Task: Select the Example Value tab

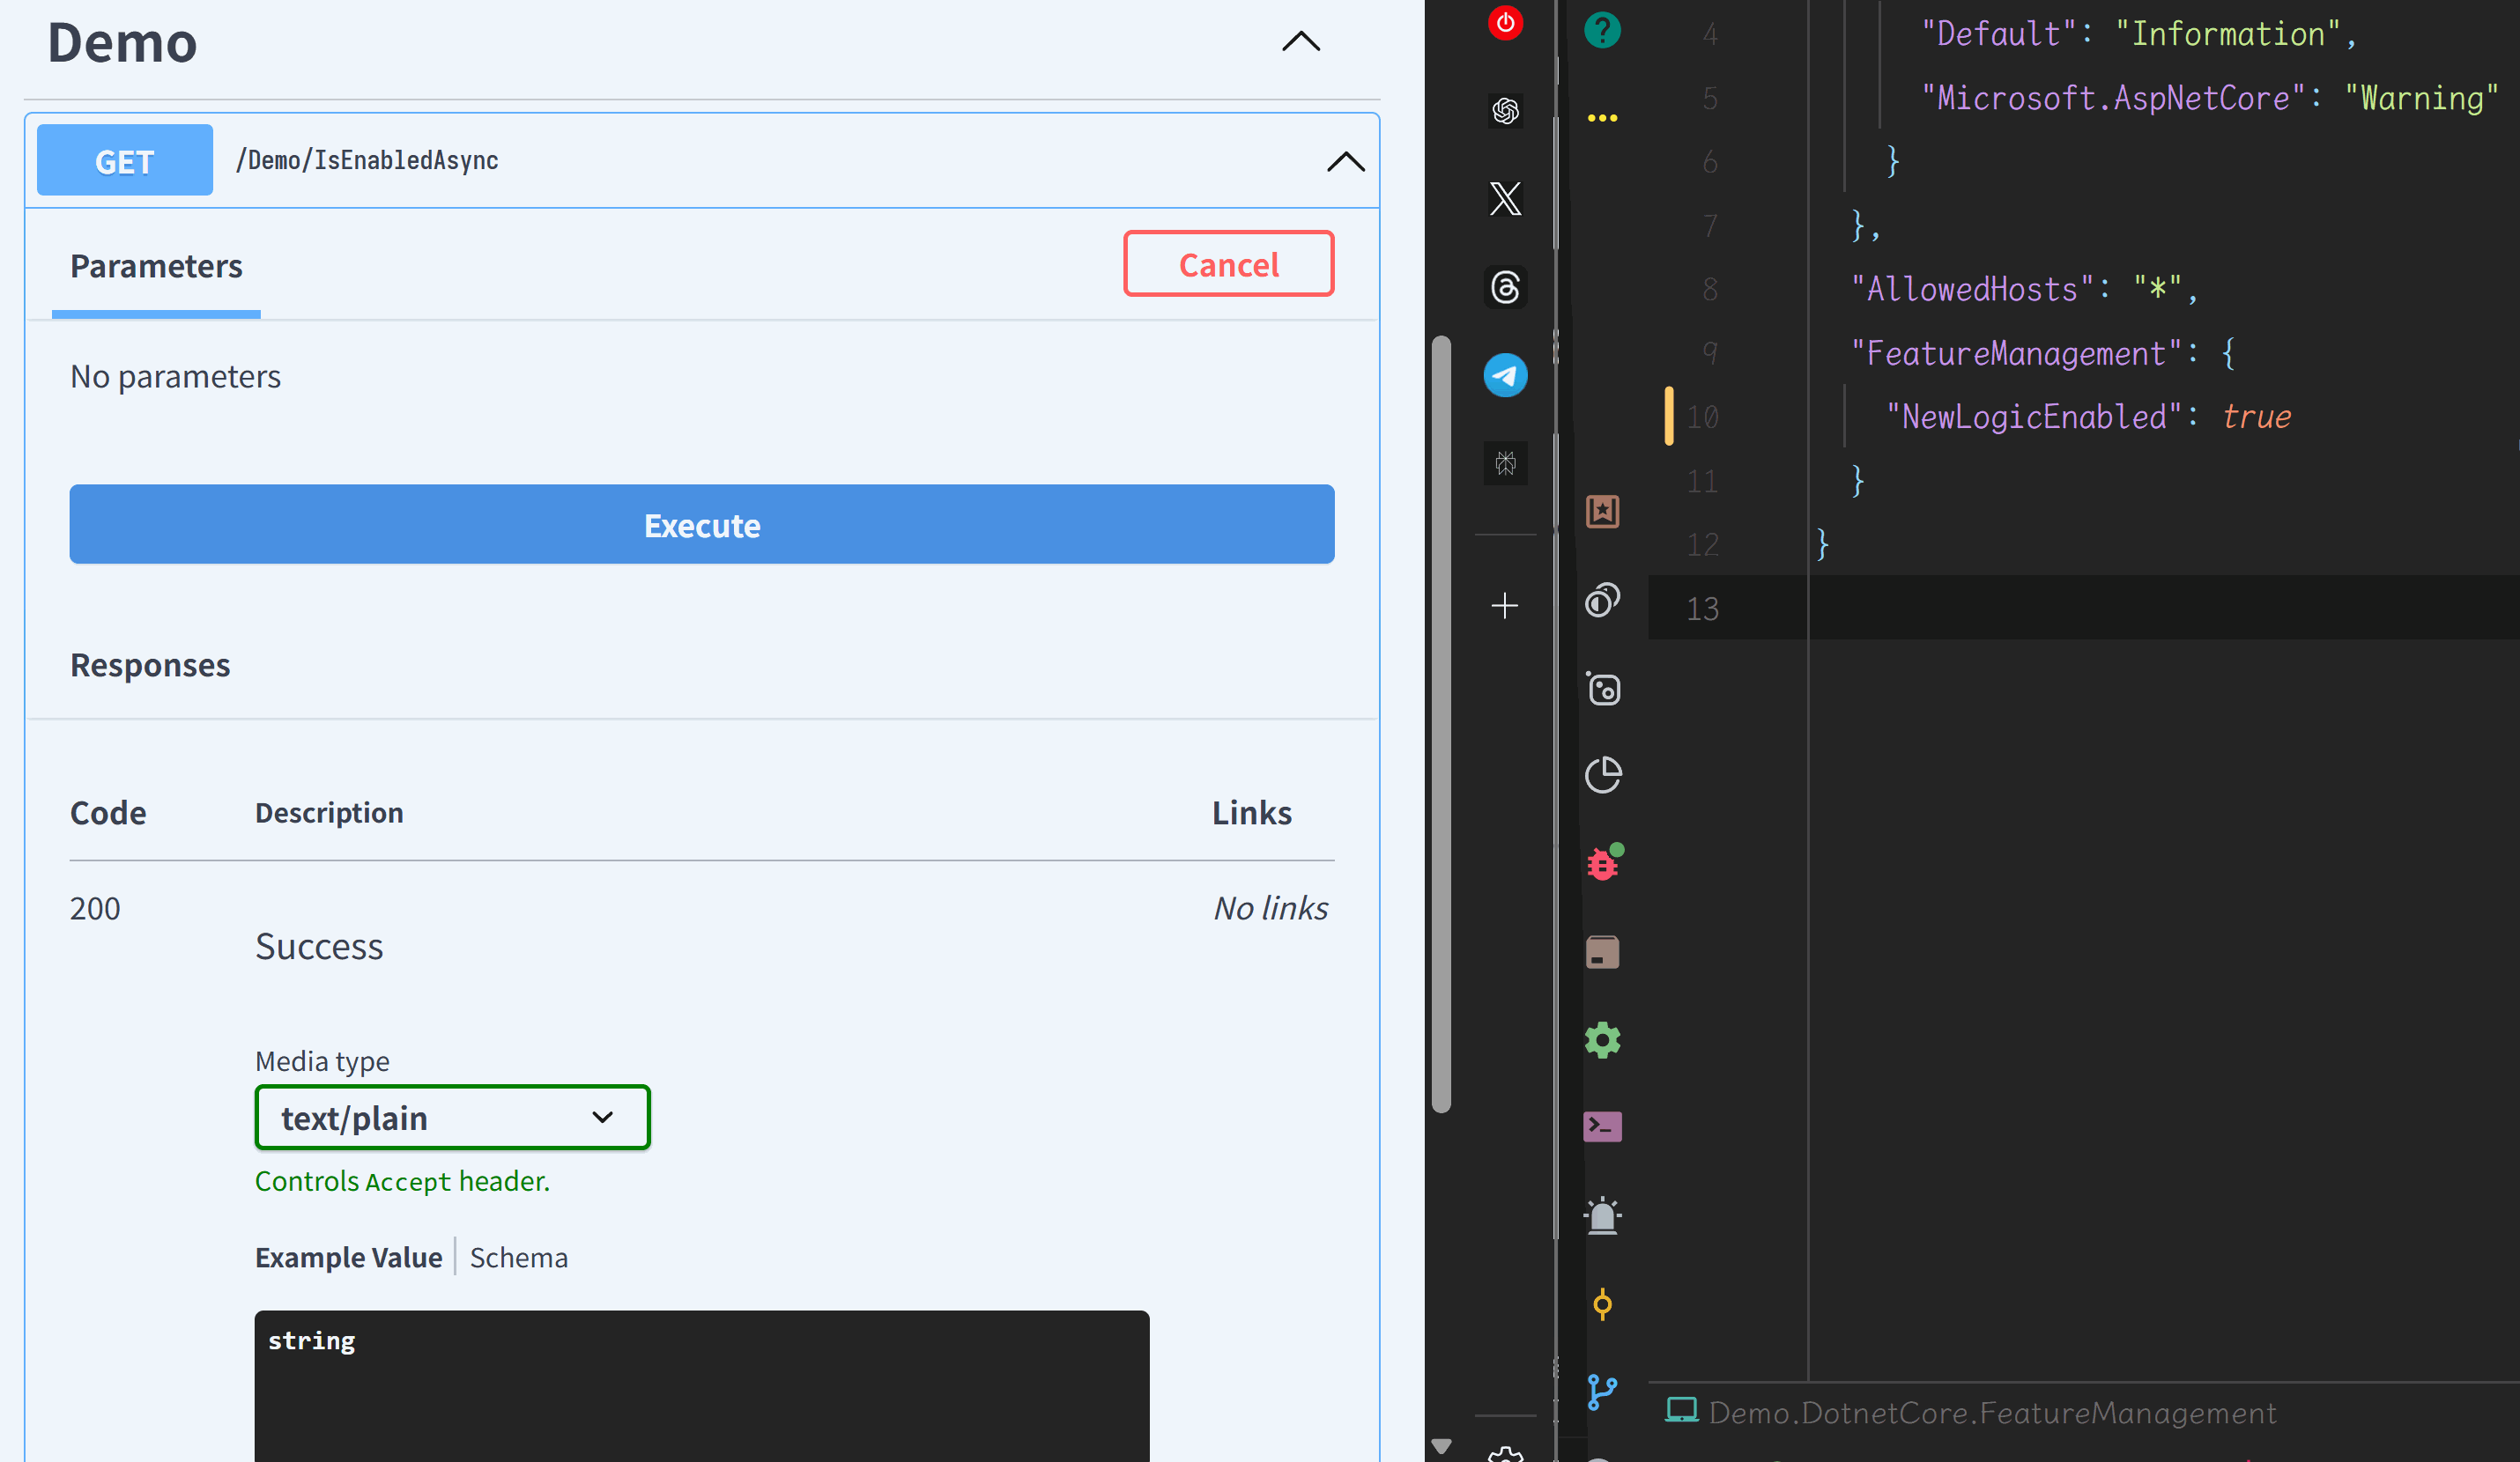Action: (x=348, y=1257)
